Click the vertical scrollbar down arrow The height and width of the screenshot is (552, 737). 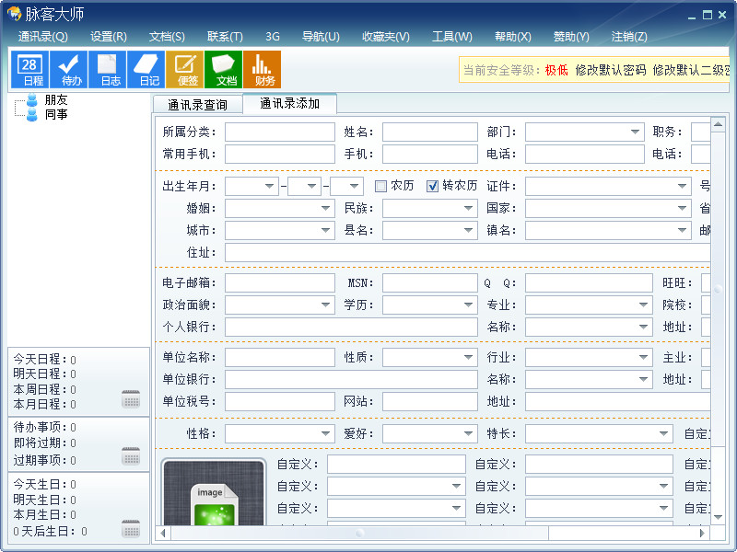coord(718,517)
